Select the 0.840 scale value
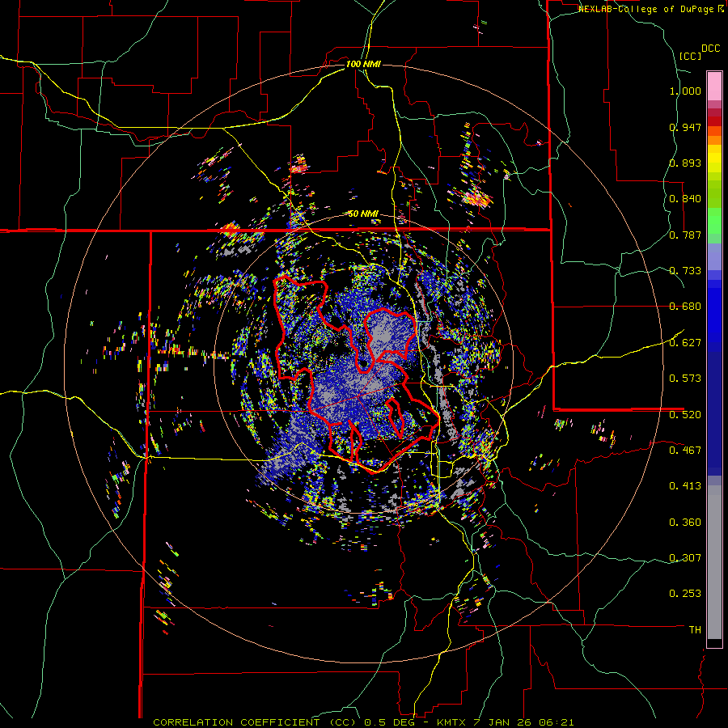 [685, 199]
